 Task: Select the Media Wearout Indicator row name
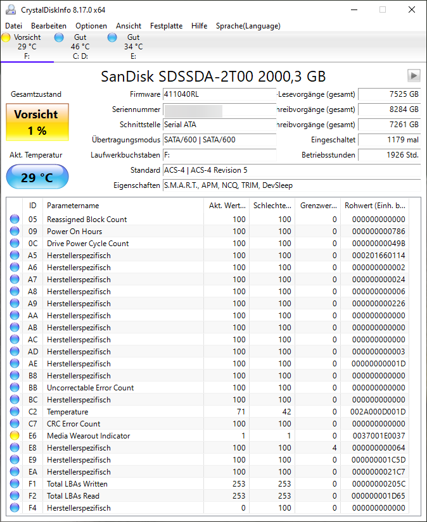click(88, 435)
